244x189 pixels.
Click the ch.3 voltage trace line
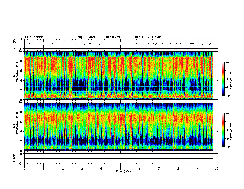point(119,158)
